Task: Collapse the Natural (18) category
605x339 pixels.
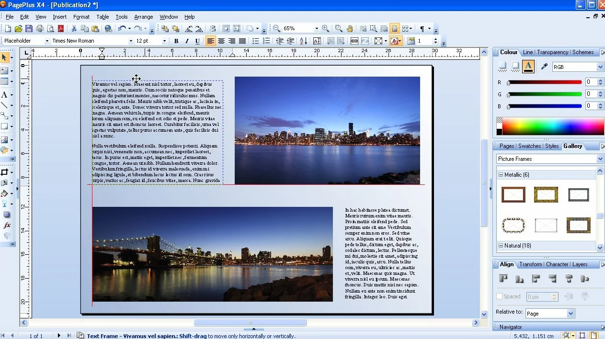Action: (501, 246)
